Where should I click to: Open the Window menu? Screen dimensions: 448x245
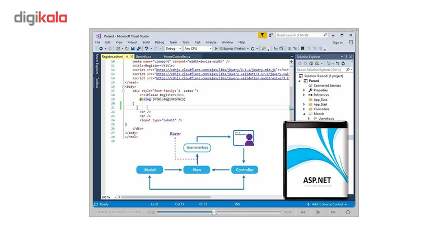tap(227, 43)
